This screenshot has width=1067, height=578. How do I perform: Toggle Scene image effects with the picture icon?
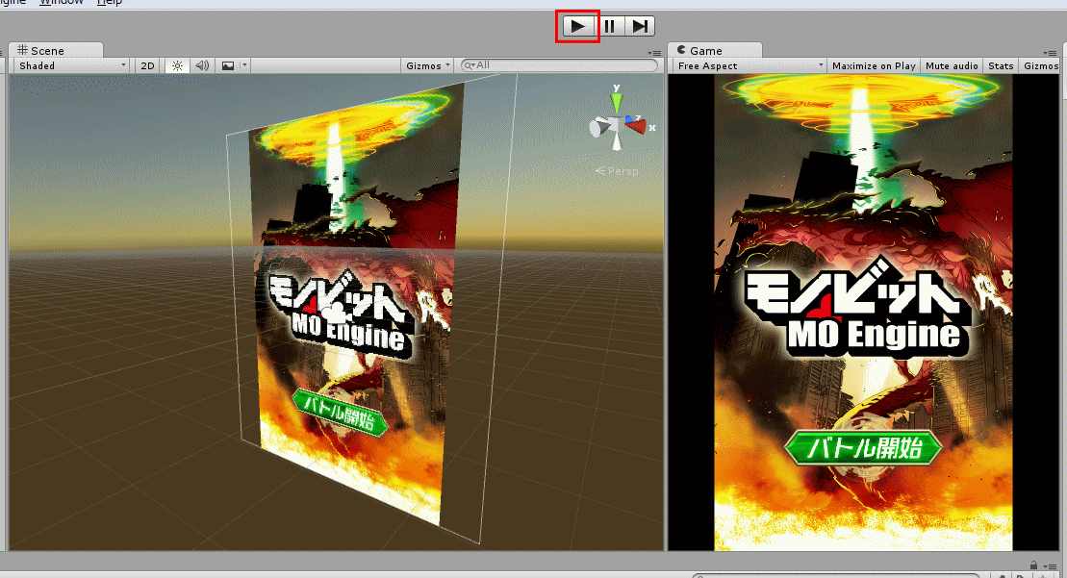228,66
